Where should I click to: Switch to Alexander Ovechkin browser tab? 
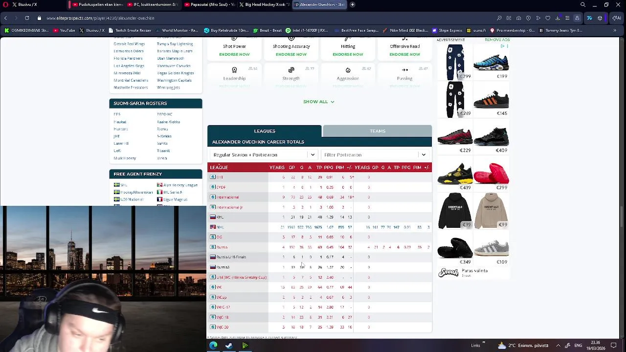(x=319, y=4)
